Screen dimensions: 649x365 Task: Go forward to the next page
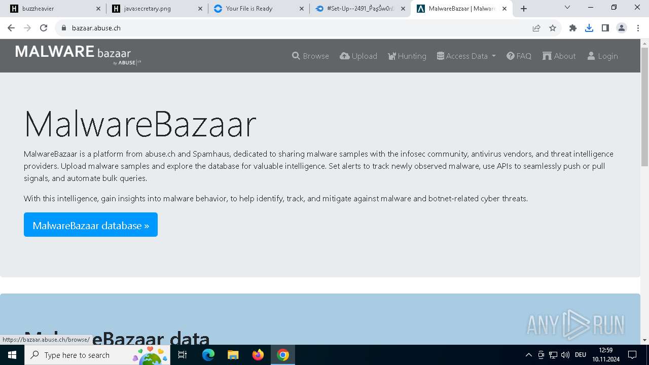pyautogui.click(x=27, y=28)
